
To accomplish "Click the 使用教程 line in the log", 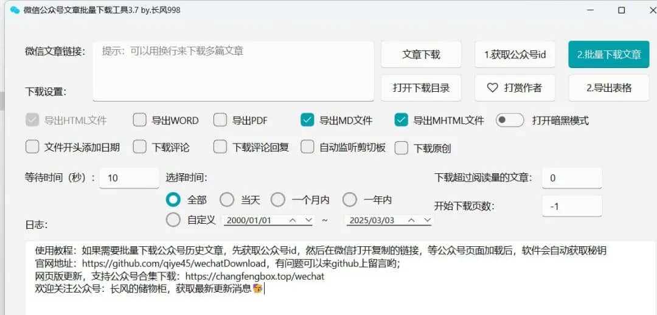I will 321,251.
